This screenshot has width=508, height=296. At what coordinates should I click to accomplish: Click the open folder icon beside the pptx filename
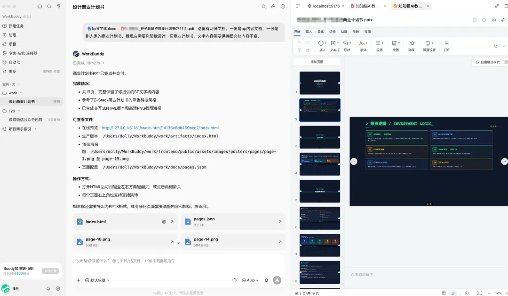pyautogui.click(x=484, y=20)
